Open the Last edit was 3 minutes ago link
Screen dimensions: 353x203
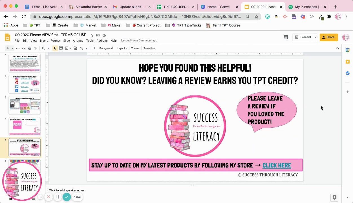coord(139,41)
